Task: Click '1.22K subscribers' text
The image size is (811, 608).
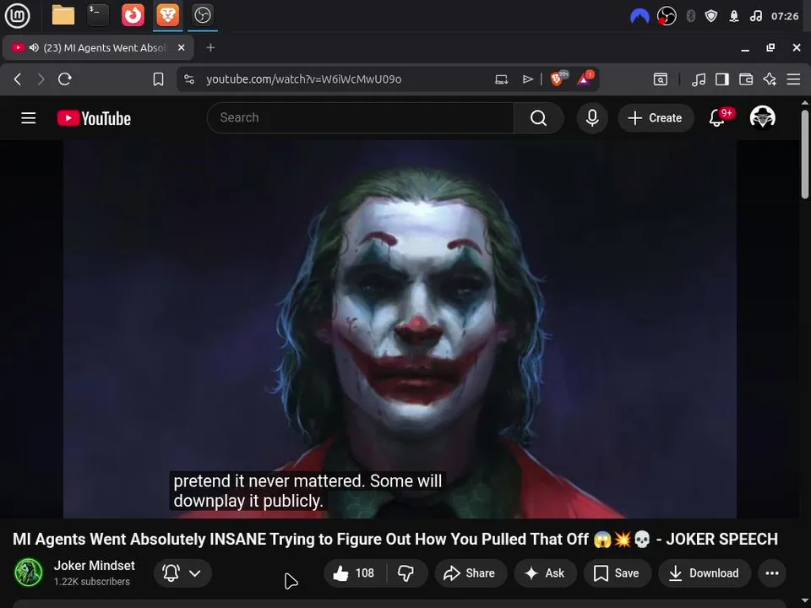Action: [92, 582]
